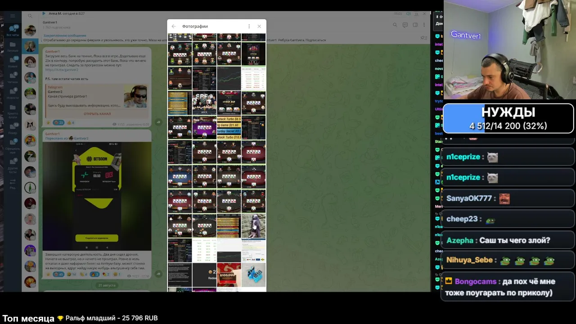Open the SPF group photo thumbnail
This screenshot has width=576, height=324.
point(204,103)
